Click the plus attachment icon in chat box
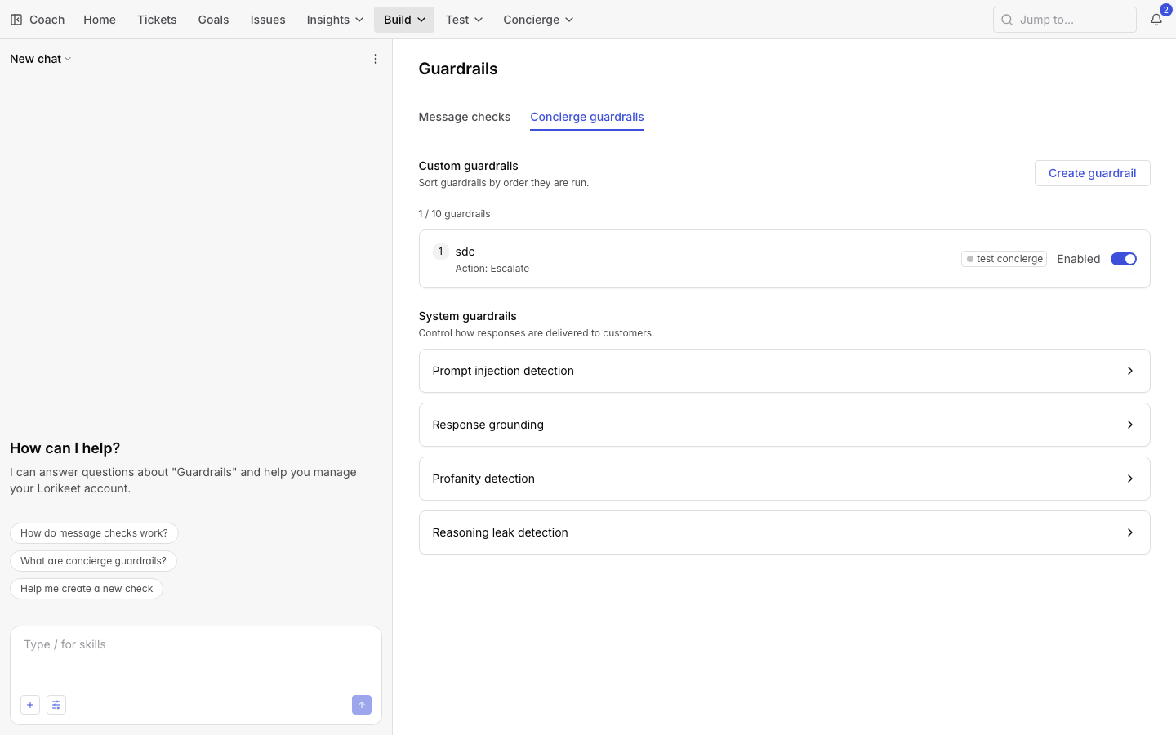The image size is (1176, 735). tap(30, 705)
